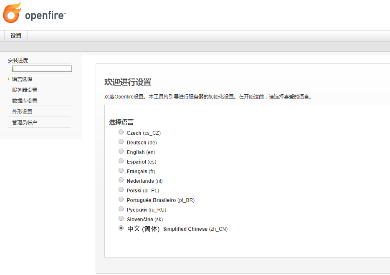Choose the Français (fr) radio button
Image resolution: width=390 pixels, height=275 pixels.
click(x=121, y=170)
